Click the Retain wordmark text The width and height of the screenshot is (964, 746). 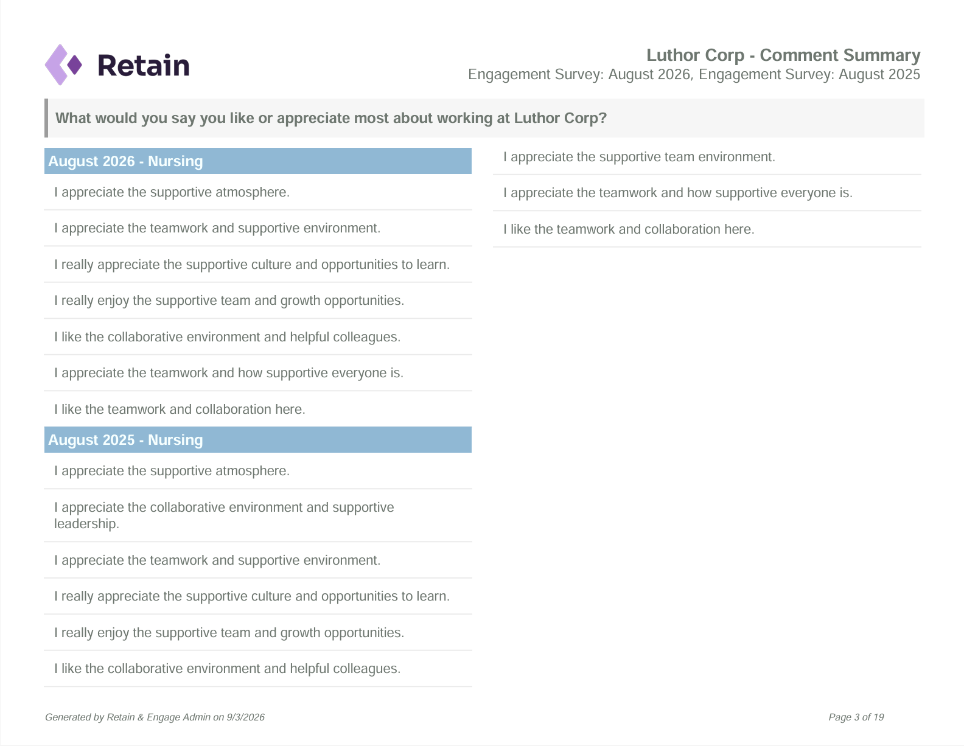click(x=144, y=65)
